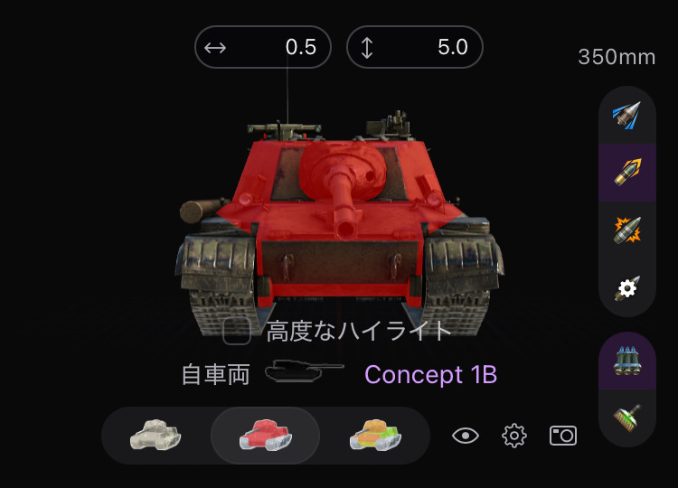Edit the horizontal angle 0.5 field
Screen dimensions: 678x488
(263, 47)
